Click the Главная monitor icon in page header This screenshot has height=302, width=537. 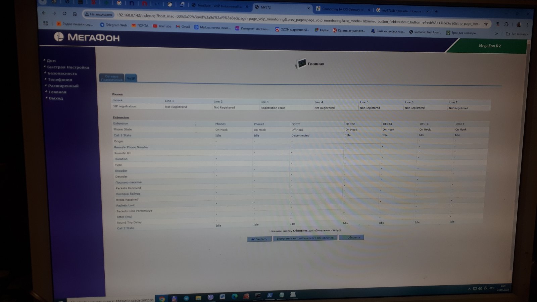pyautogui.click(x=301, y=63)
